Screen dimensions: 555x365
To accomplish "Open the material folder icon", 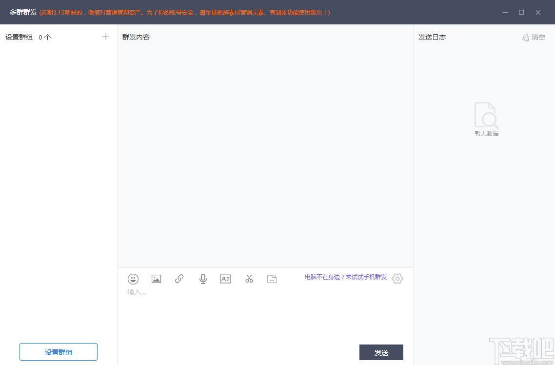I will pyautogui.click(x=272, y=279).
